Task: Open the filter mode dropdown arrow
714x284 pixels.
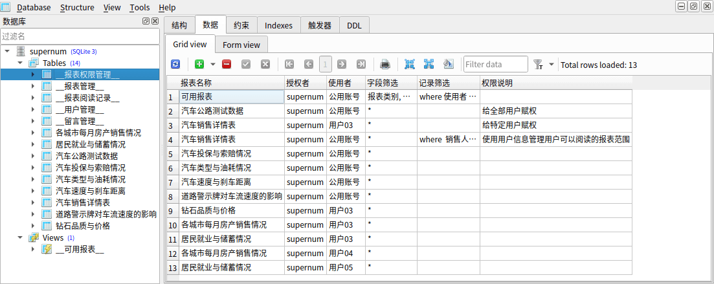Action: coord(552,64)
